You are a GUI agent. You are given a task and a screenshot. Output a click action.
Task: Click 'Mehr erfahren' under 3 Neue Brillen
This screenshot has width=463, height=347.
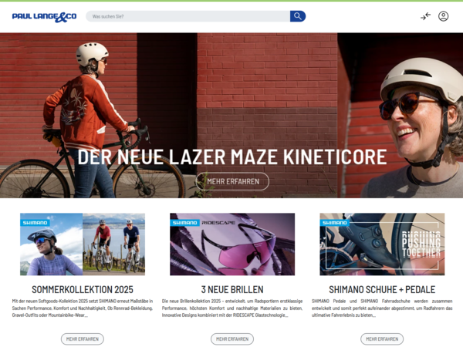pyautogui.click(x=232, y=339)
